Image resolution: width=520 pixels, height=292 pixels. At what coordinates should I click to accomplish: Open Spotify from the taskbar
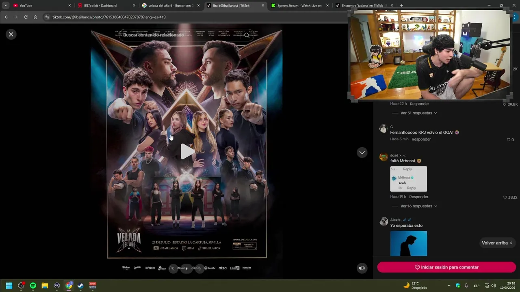click(x=33, y=286)
